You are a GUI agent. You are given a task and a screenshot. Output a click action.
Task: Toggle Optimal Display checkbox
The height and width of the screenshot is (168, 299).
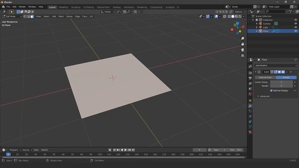271,91
